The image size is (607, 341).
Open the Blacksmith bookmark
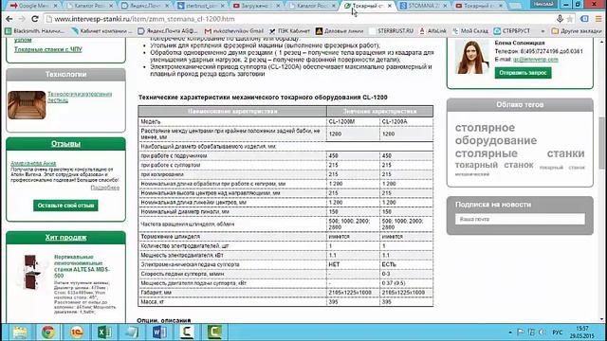pyautogui.click(x=34, y=31)
